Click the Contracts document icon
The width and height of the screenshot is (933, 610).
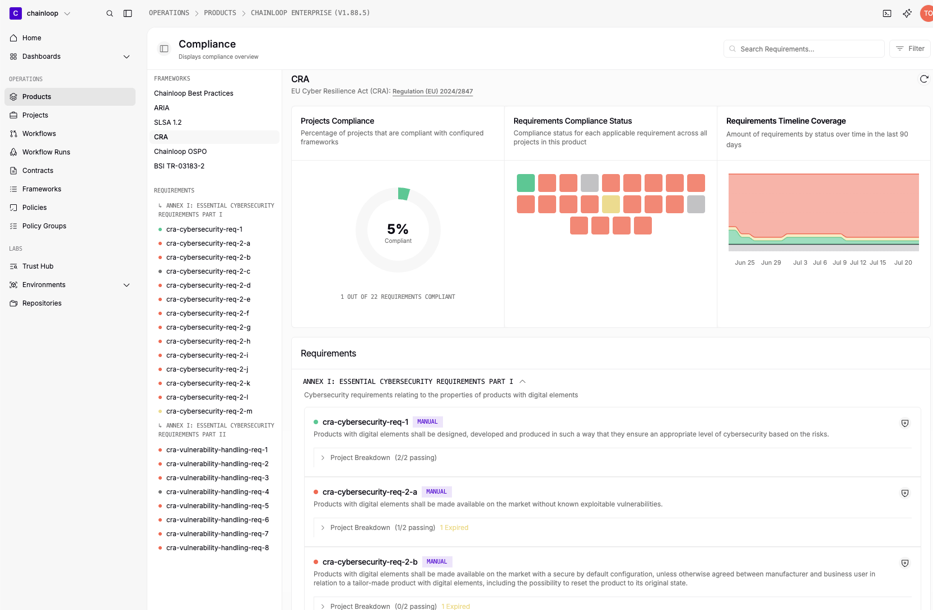(13, 171)
